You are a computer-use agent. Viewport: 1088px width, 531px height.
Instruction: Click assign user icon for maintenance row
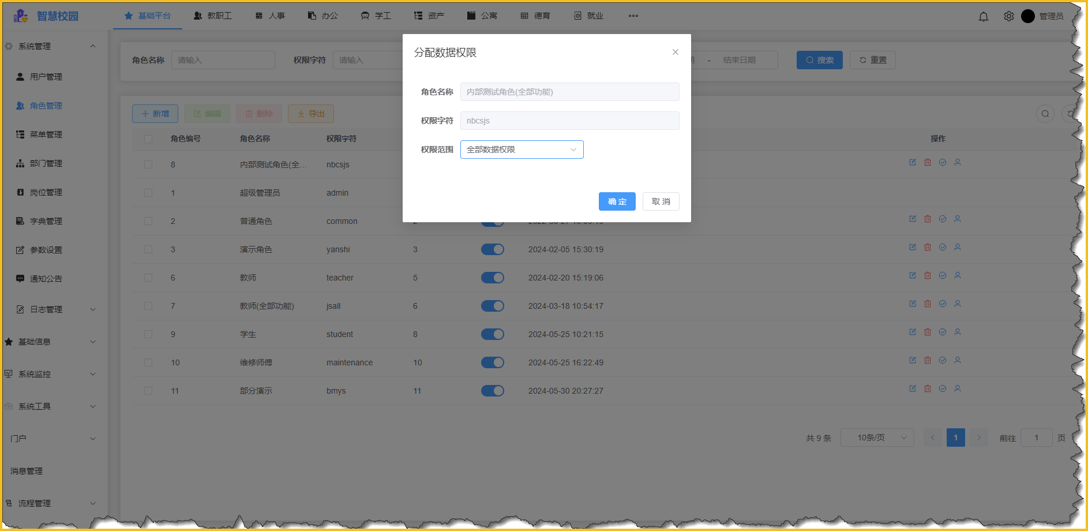pyautogui.click(x=958, y=361)
